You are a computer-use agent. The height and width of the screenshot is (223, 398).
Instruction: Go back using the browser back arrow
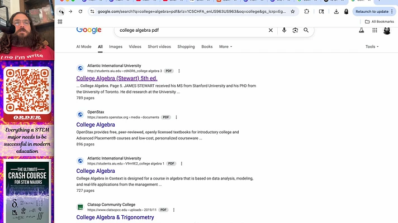[61, 11]
